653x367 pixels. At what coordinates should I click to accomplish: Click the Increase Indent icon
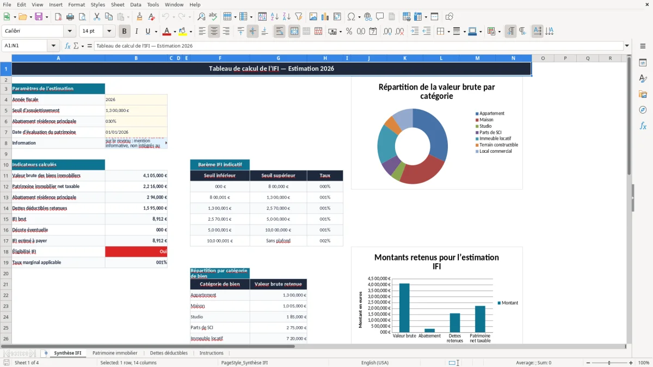coord(415,32)
